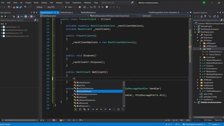Viewport: 224px width, 126px height.
Task: Toggle the classes filter in IntelliSense popup
Action: pyautogui.click(x=84, y=110)
